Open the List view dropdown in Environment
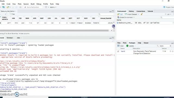The image size is (174, 98). (x=168, y=14)
